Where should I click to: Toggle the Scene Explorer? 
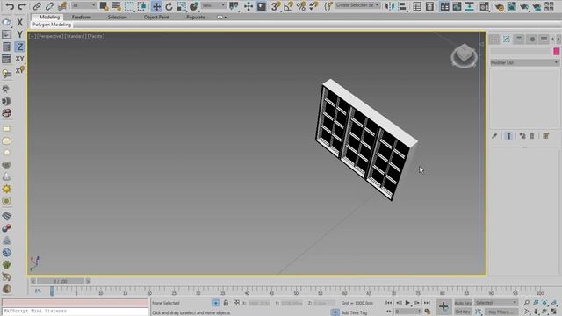[x=417, y=6]
